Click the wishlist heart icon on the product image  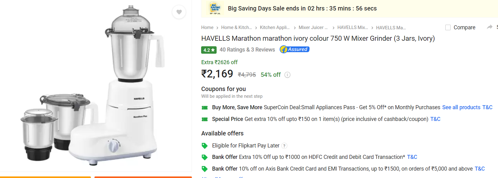click(179, 12)
